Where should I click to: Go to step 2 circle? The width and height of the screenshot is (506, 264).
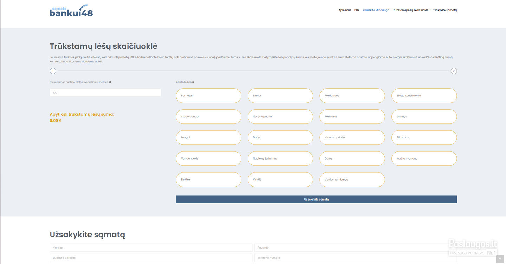454,71
